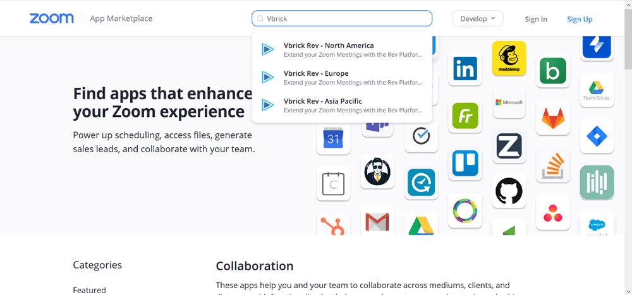Open the green Fr app tile
The height and width of the screenshot is (295, 632).
pyautogui.click(x=465, y=116)
